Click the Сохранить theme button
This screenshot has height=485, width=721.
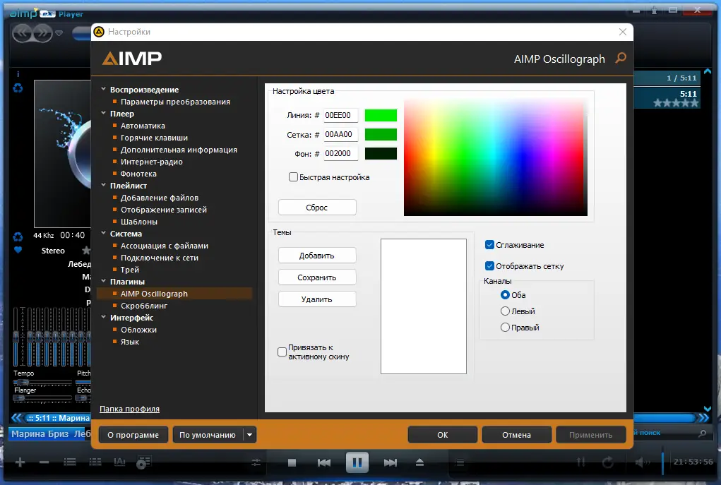coord(317,277)
